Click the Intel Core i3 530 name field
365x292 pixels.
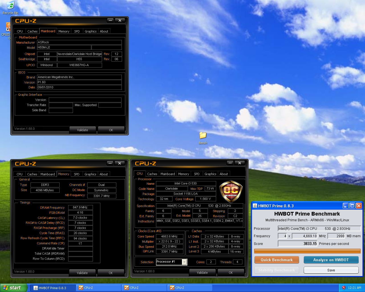[x=186, y=183]
